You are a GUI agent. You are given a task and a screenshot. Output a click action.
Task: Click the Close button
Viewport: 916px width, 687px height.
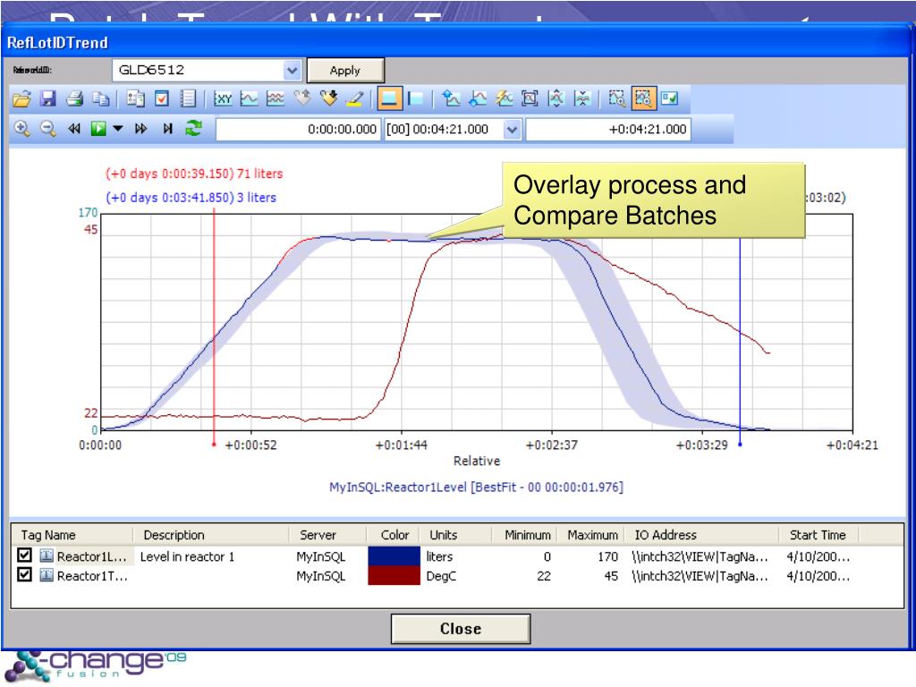point(461,629)
